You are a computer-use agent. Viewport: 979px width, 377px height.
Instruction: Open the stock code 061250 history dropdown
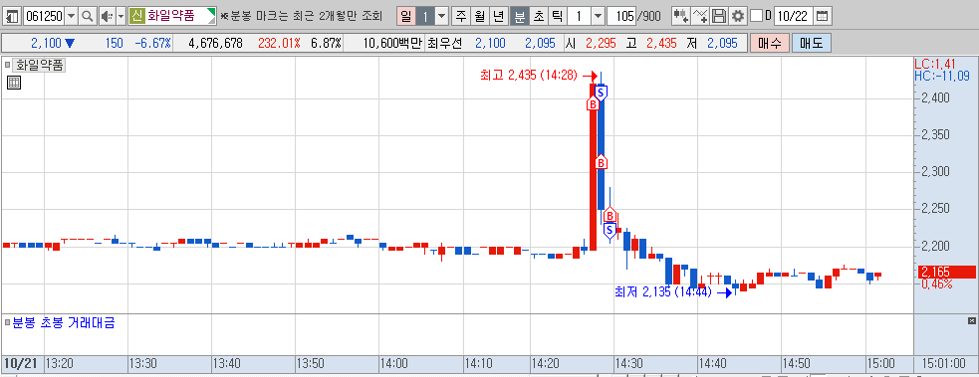[71, 16]
